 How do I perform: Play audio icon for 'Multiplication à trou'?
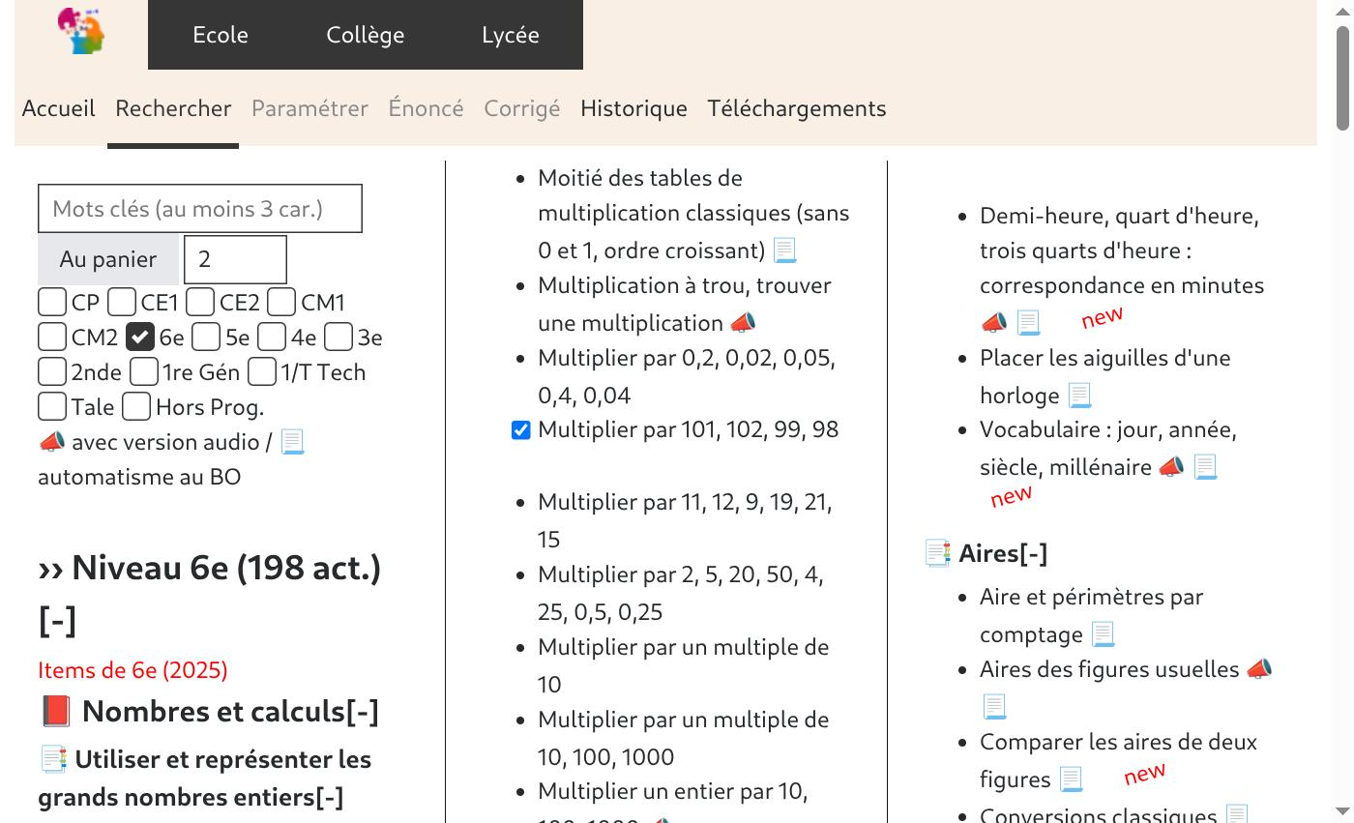[x=743, y=323]
